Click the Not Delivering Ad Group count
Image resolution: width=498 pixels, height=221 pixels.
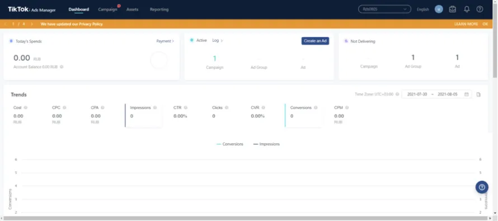(x=413, y=57)
